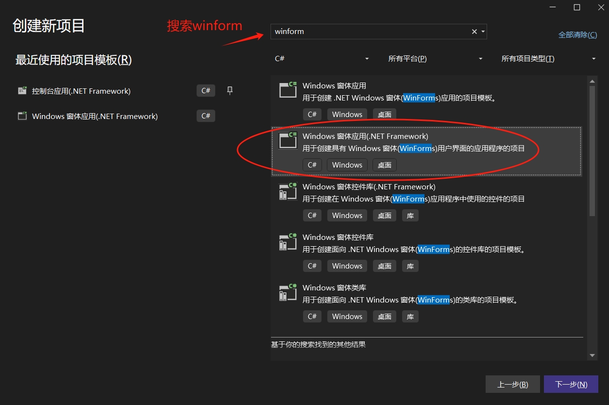Select 控制台应用(.NET Framework) from recent templates
Image resolution: width=609 pixels, height=405 pixels.
[x=81, y=91]
